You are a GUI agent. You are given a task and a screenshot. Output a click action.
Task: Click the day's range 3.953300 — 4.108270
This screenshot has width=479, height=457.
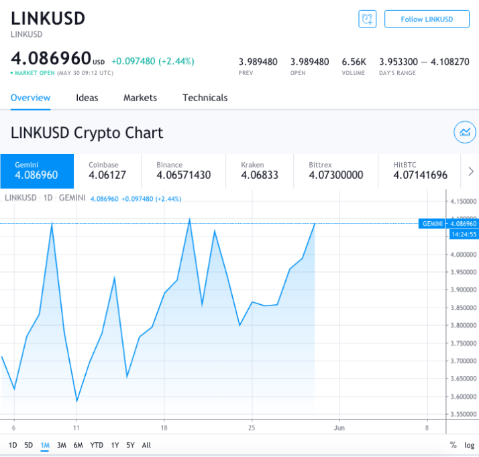pyautogui.click(x=424, y=62)
